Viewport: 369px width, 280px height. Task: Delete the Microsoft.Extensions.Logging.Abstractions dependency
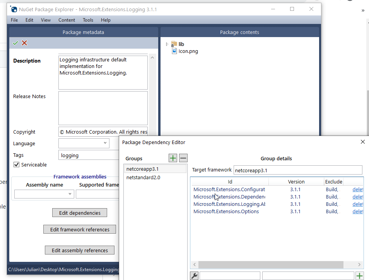(x=358, y=204)
